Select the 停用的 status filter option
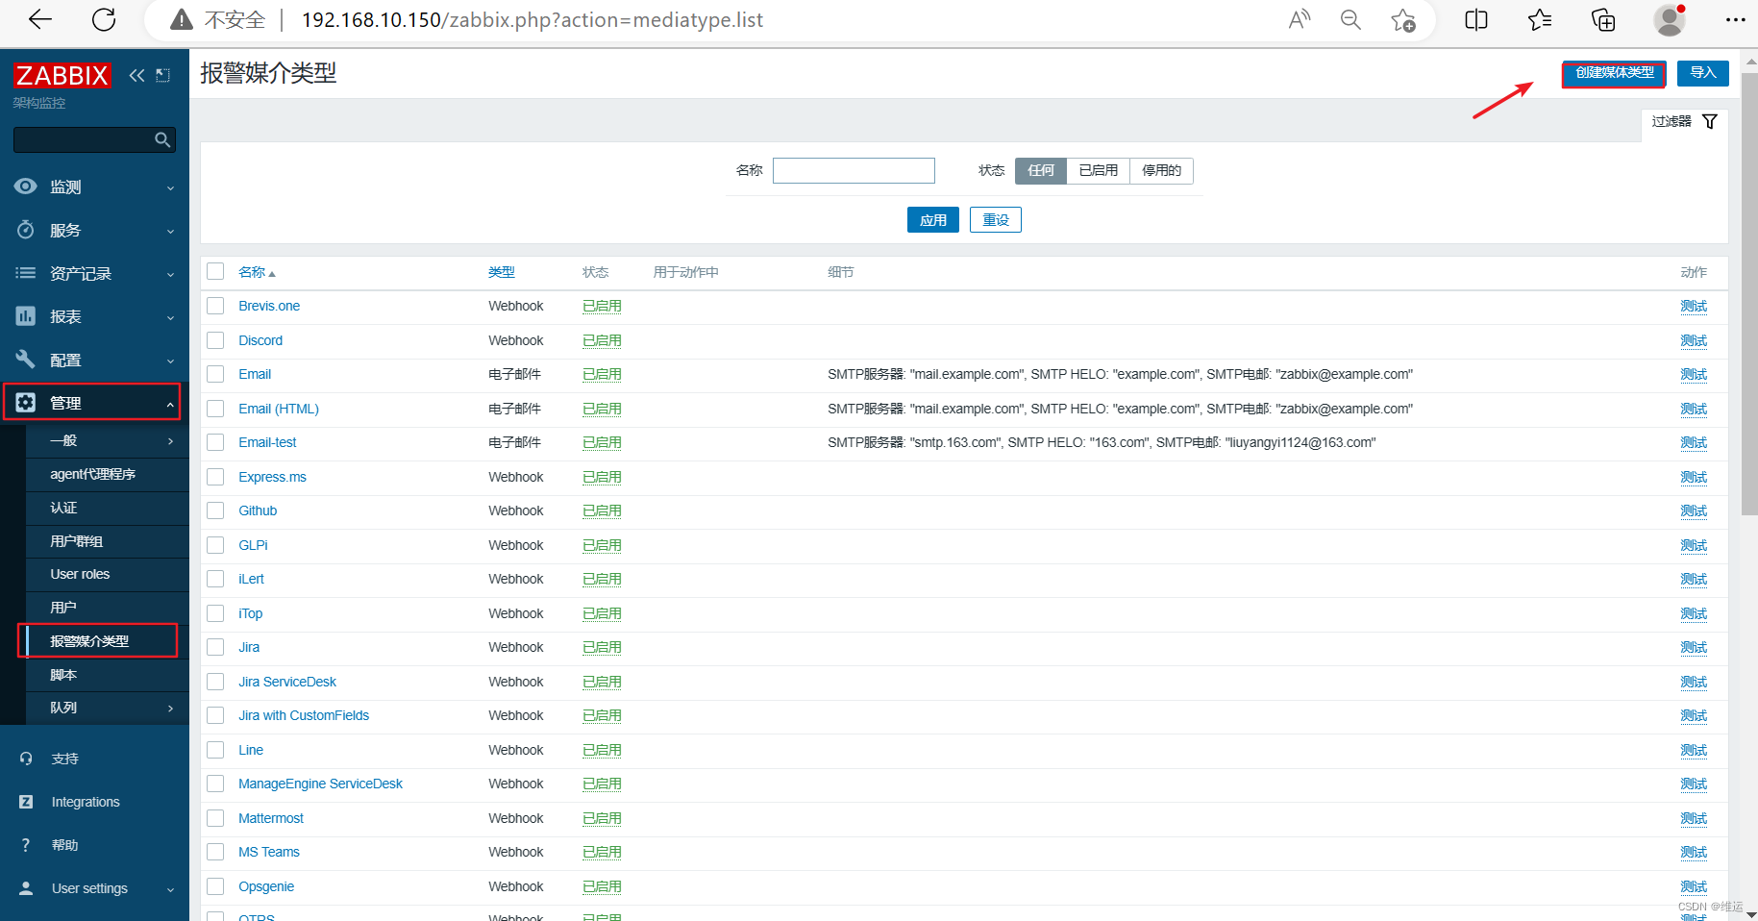 coord(1161,170)
